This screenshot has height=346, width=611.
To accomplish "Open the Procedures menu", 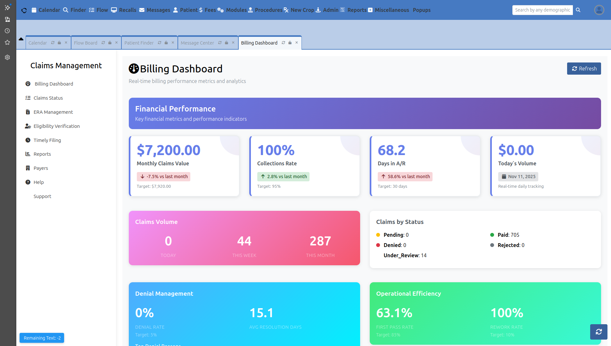I will 266,10.
